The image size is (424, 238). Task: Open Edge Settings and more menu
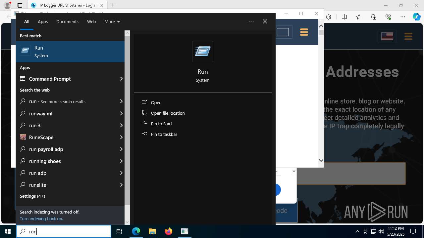(x=403, y=17)
